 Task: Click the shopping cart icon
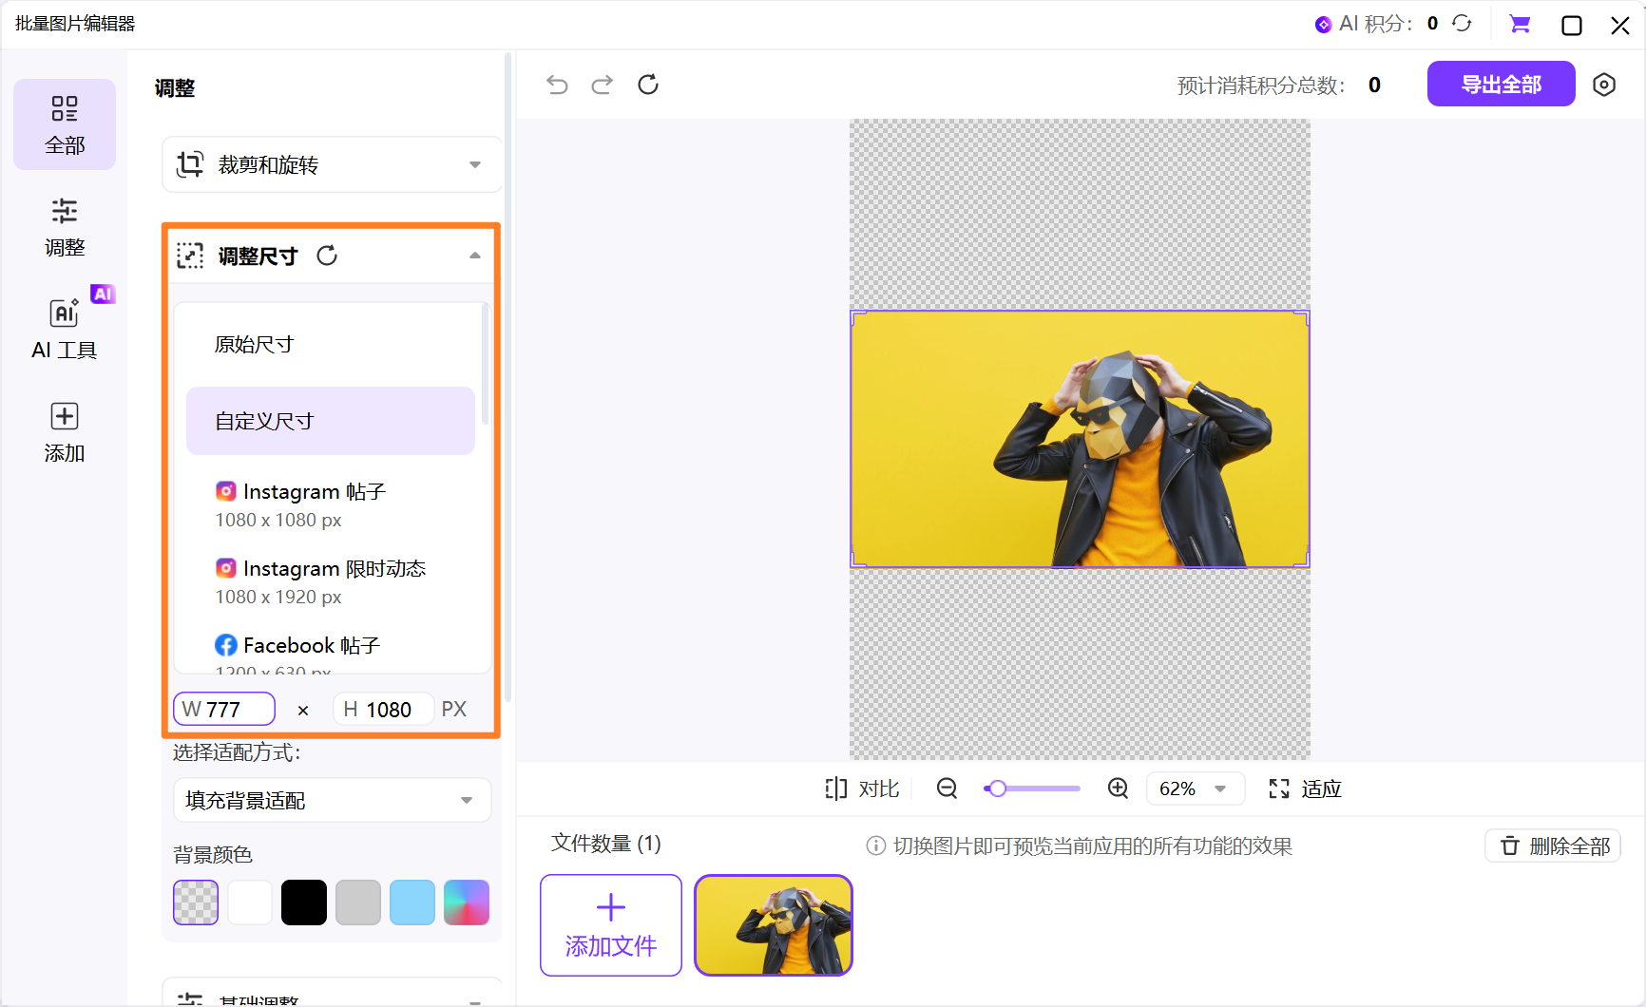pyautogui.click(x=1520, y=25)
